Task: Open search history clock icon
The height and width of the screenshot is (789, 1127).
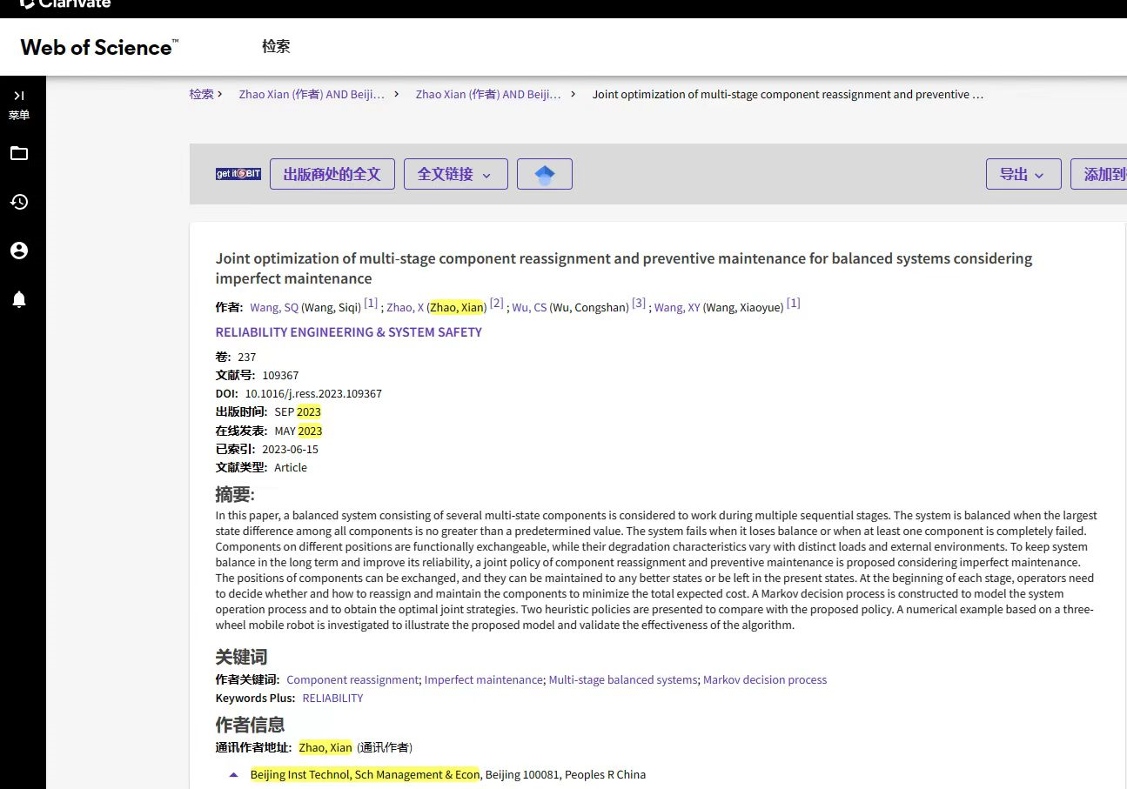Action: [x=18, y=202]
